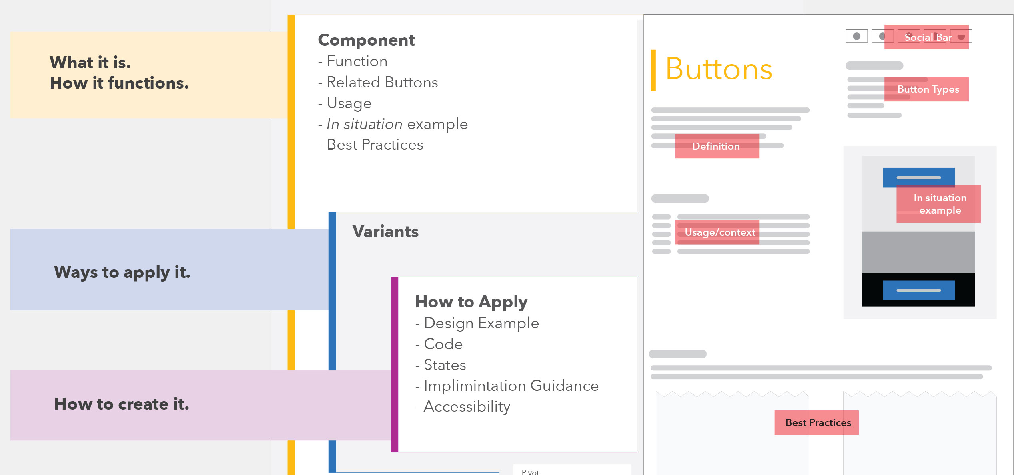Screen dimensions: 1014x475
Task: Click the In situation example label
Action: (938, 204)
